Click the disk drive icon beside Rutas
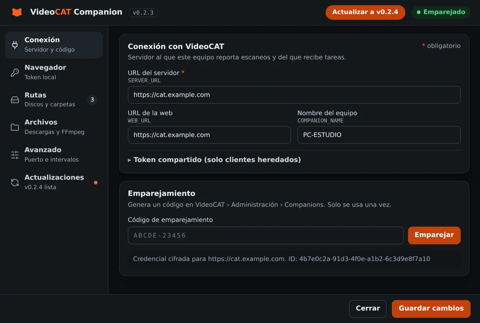 click(x=15, y=100)
